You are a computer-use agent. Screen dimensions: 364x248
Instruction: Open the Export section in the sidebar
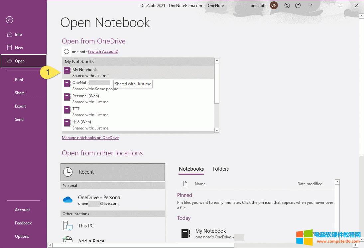pyautogui.click(x=20, y=106)
